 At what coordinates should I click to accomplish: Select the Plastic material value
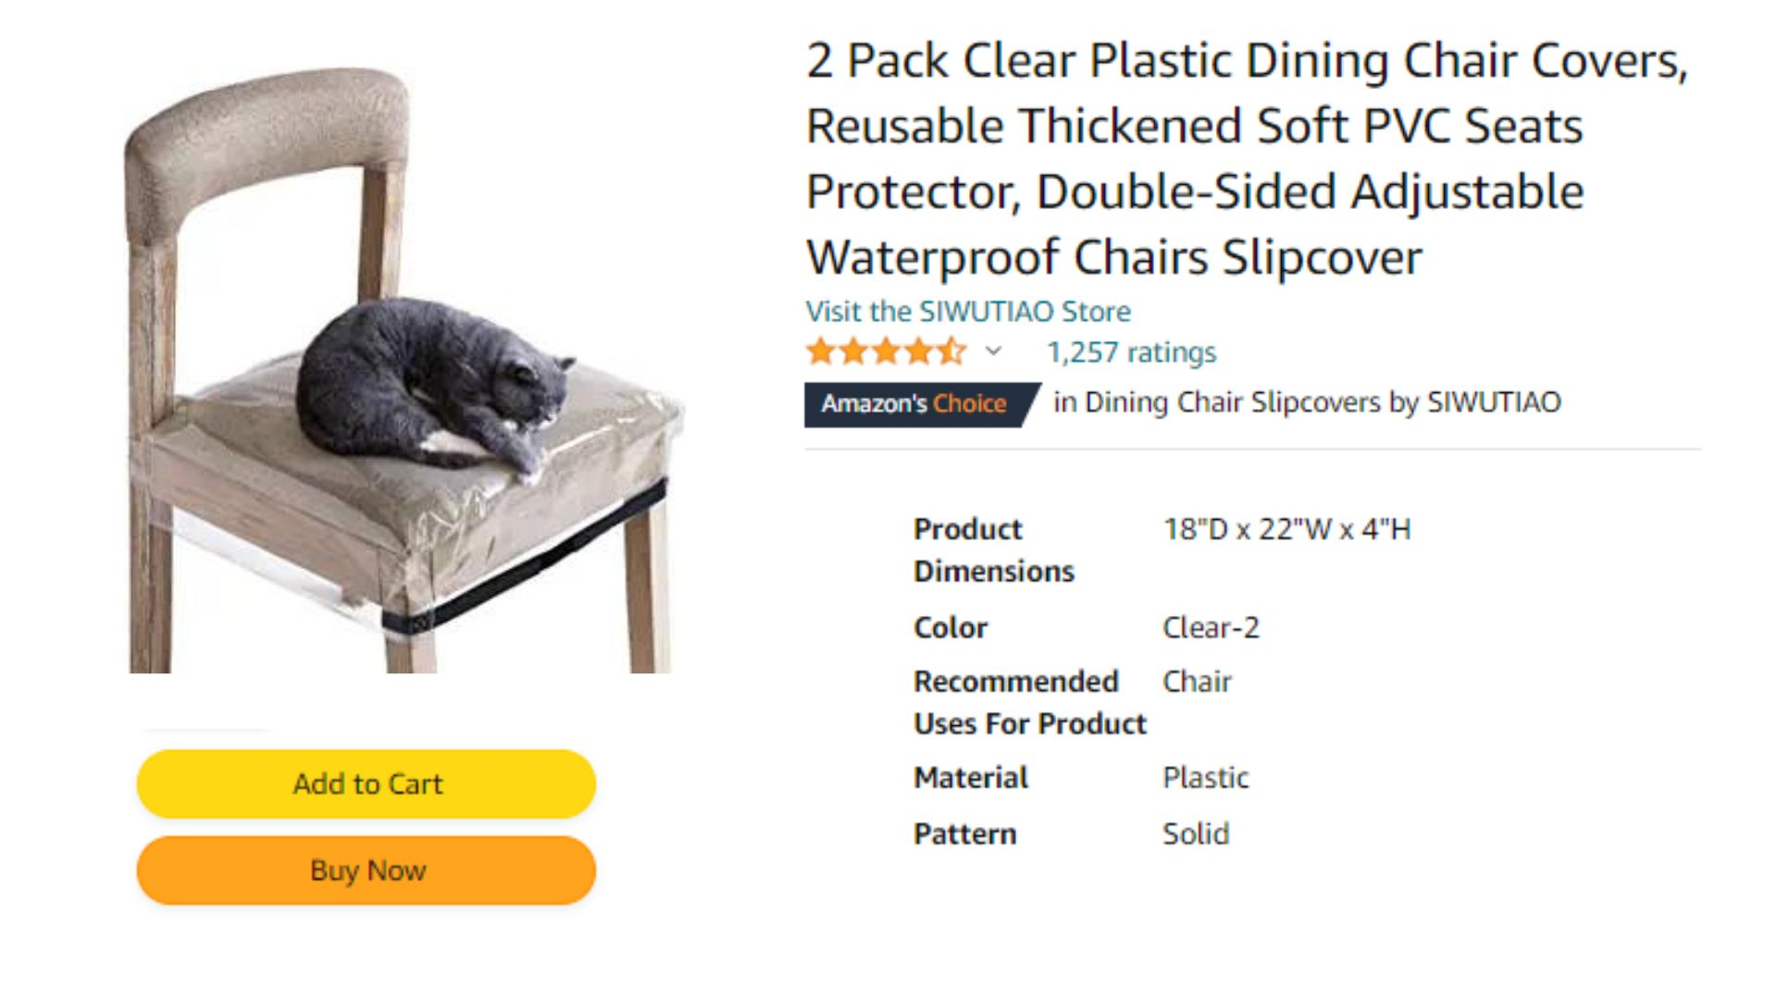coord(1205,778)
